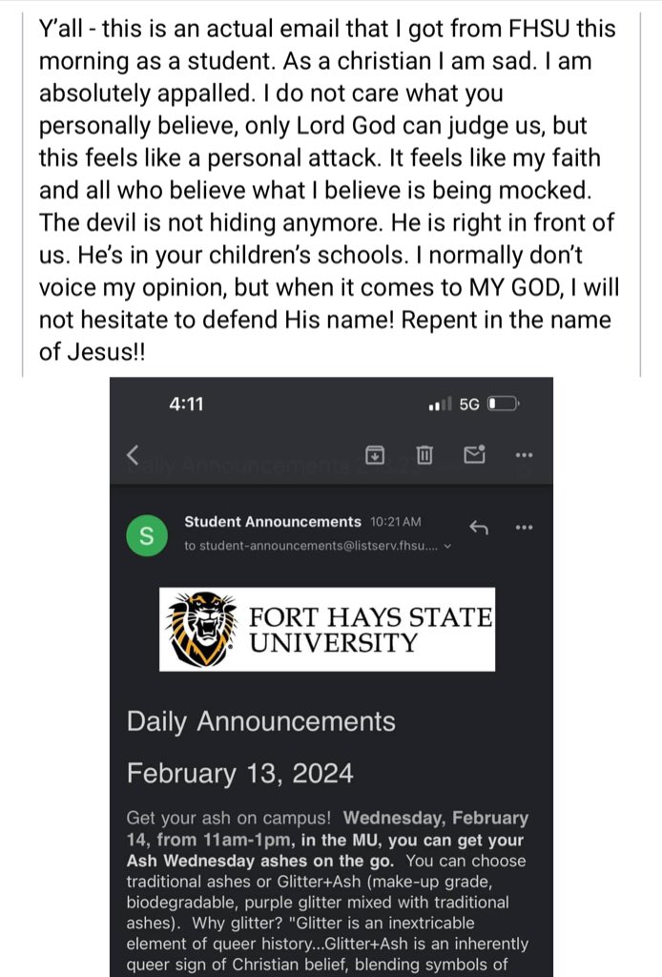Tap the 10:21 AM email timestamp
The width and height of the screenshot is (662, 977).
tap(396, 522)
